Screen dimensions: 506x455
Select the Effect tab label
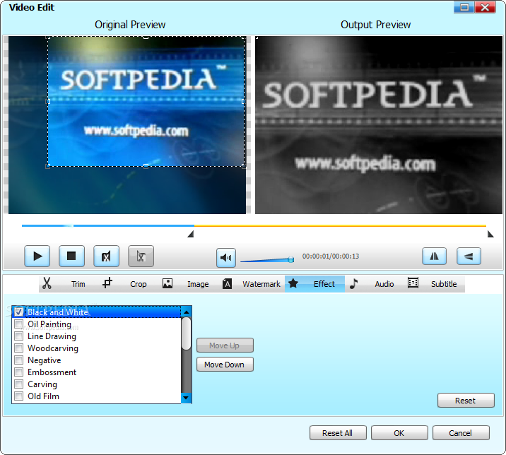click(324, 284)
